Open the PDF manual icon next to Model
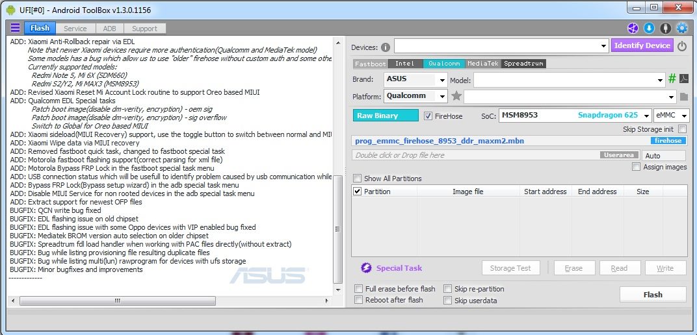The image size is (697, 335). tap(683, 79)
